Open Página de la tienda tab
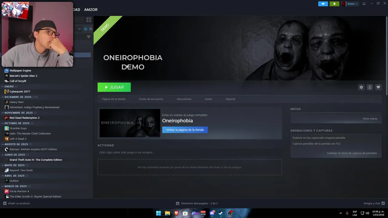This screenshot has width=388, height=218. coord(114,99)
